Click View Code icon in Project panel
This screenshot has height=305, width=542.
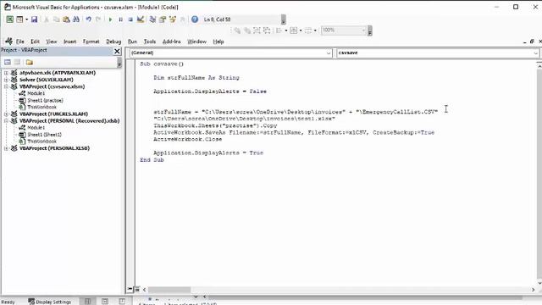(x=8, y=62)
